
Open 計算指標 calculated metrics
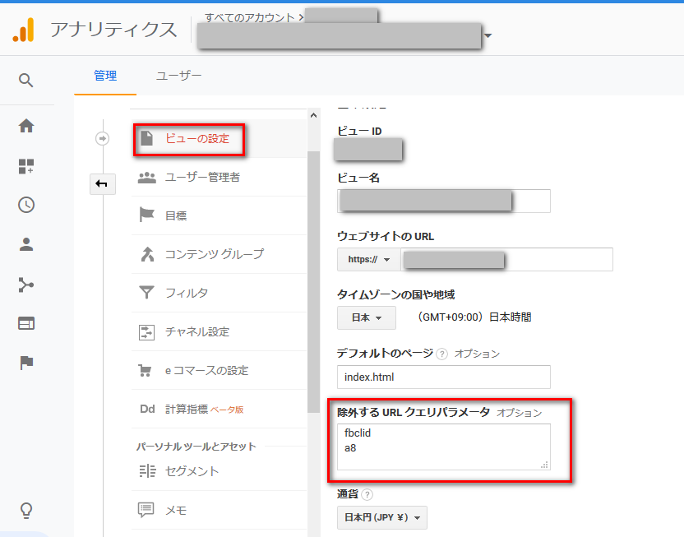pyautogui.click(x=219, y=410)
